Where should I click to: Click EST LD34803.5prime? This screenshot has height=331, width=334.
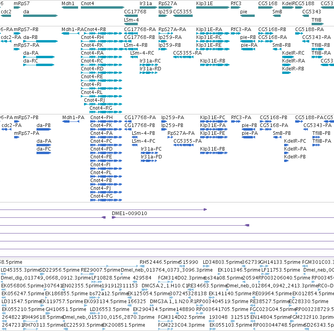coord(223,262)
